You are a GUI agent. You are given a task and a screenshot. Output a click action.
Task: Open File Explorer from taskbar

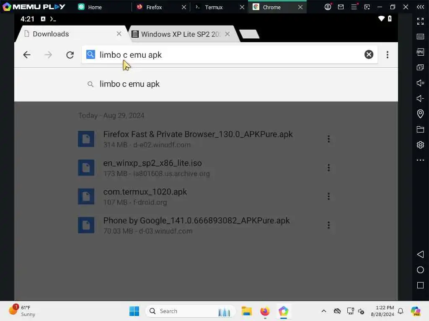pyautogui.click(x=246, y=311)
